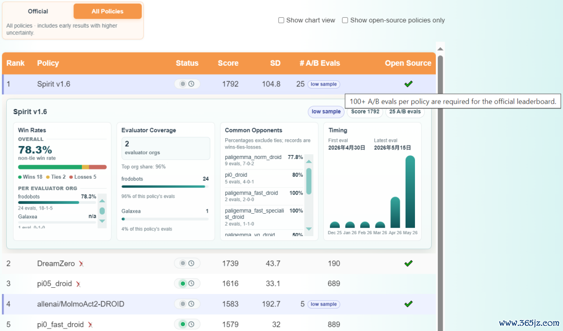Click the green status dot for pi05_droid
Screen dimensions: 563x331
click(183, 284)
